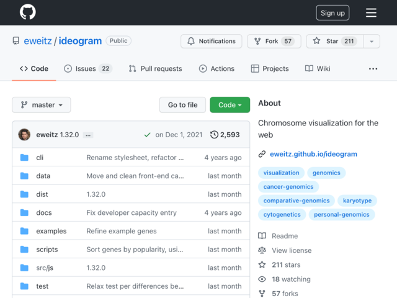View the 211 stars stargazers list

coord(279,265)
